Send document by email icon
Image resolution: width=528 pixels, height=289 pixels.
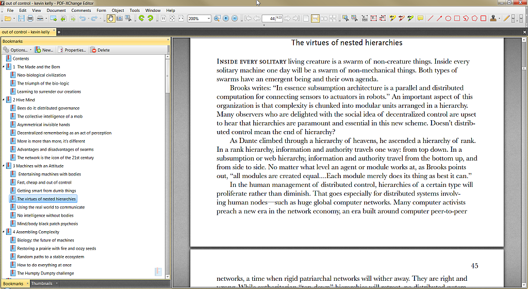pyautogui.click(x=53, y=19)
